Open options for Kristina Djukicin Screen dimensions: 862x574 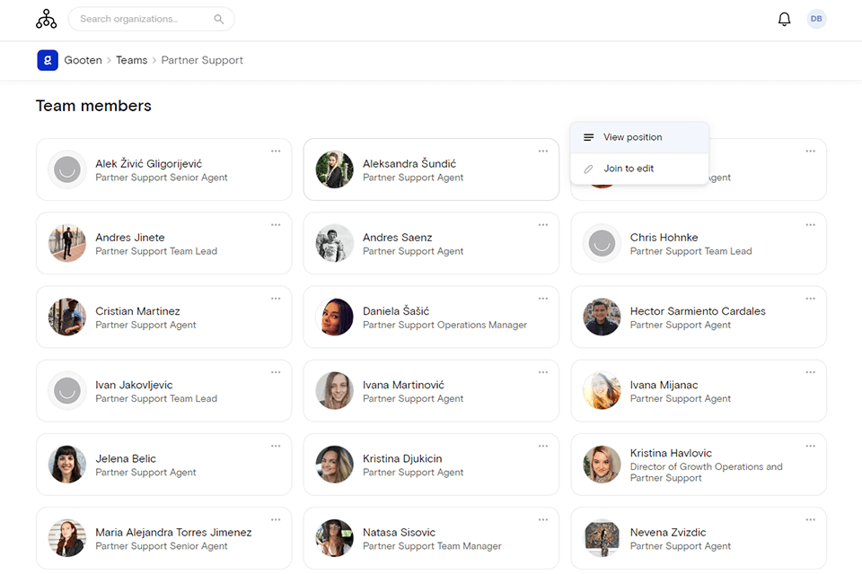pos(542,446)
